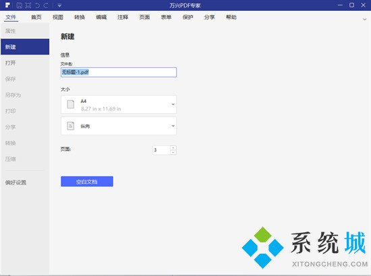Select 保存 in the sidebar
371x276 pixels.
click(x=25, y=79)
